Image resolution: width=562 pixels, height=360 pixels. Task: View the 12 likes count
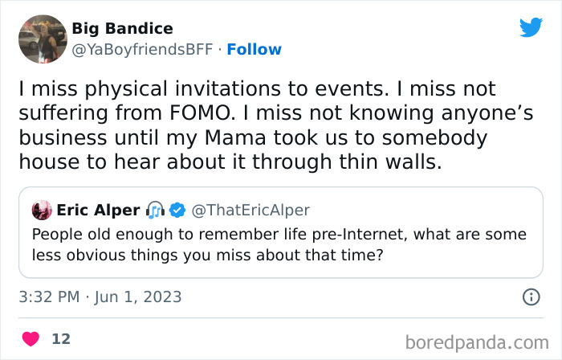point(61,339)
